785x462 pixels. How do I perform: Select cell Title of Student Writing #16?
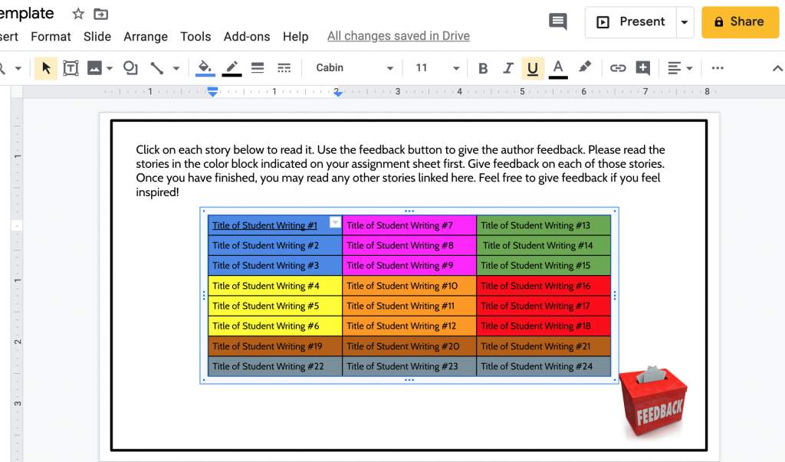pyautogui.click(x=544, y=286)
